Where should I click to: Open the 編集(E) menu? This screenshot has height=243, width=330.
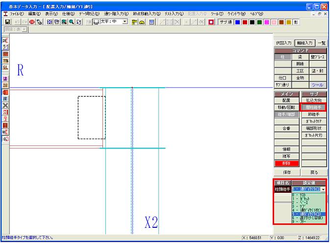34,14
